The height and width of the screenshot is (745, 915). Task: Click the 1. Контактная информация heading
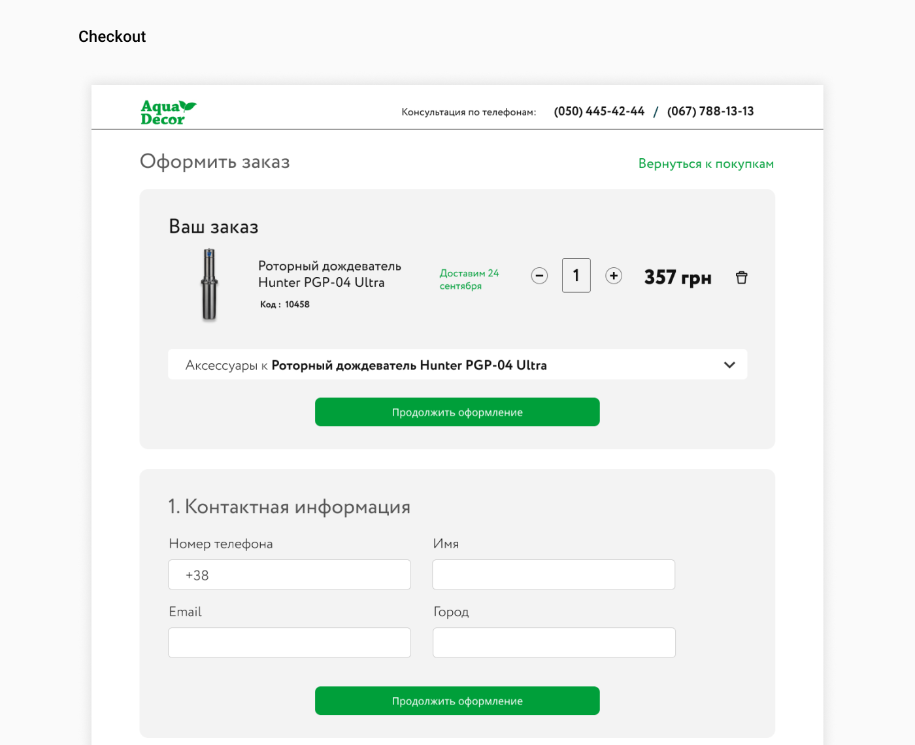coord(289,506)
